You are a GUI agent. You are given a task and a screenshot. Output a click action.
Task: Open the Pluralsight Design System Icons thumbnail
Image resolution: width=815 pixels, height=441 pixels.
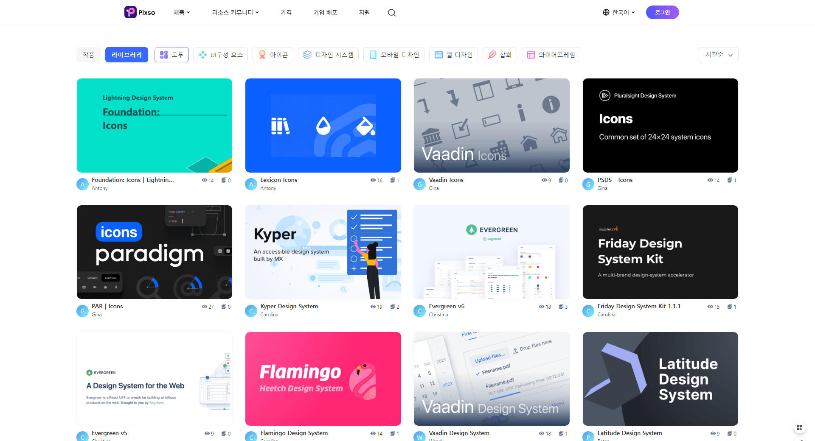pos(660,126)
